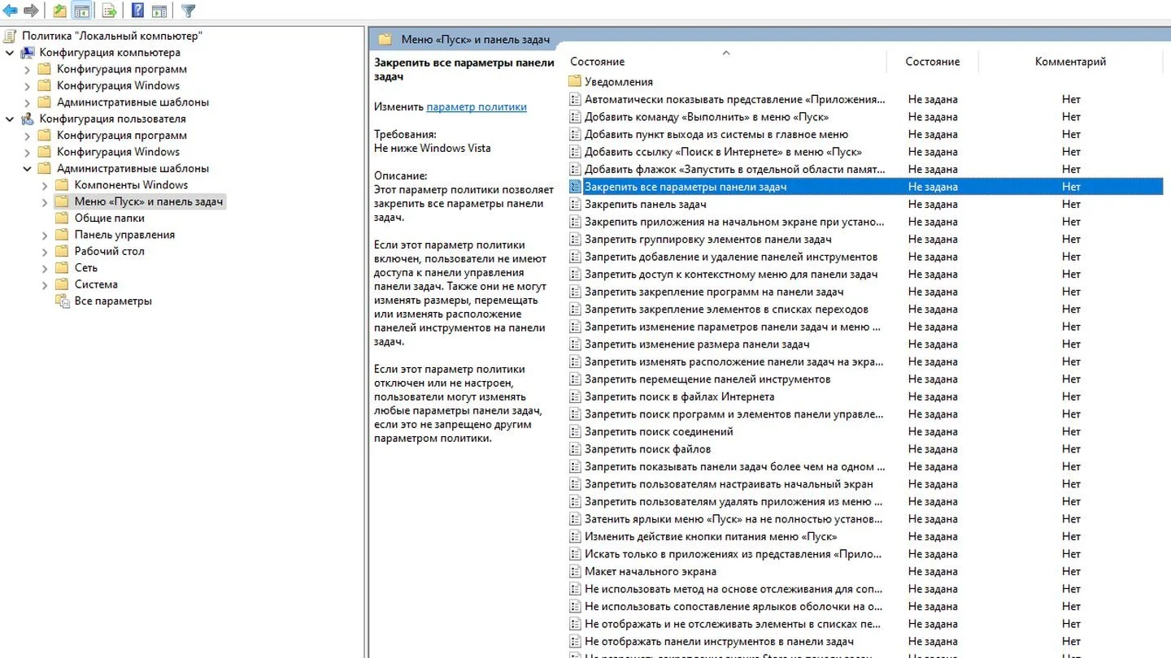Screen dimensions: 1171x658
Task: Select the Все параметры tree item
Action: coord(113,301)
